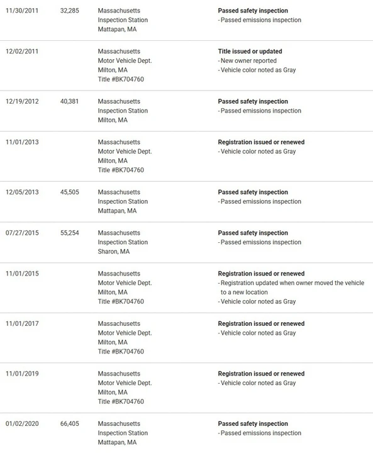Select 11/01/2013 'Registration issued or renewed' heading

coord(261,142)
